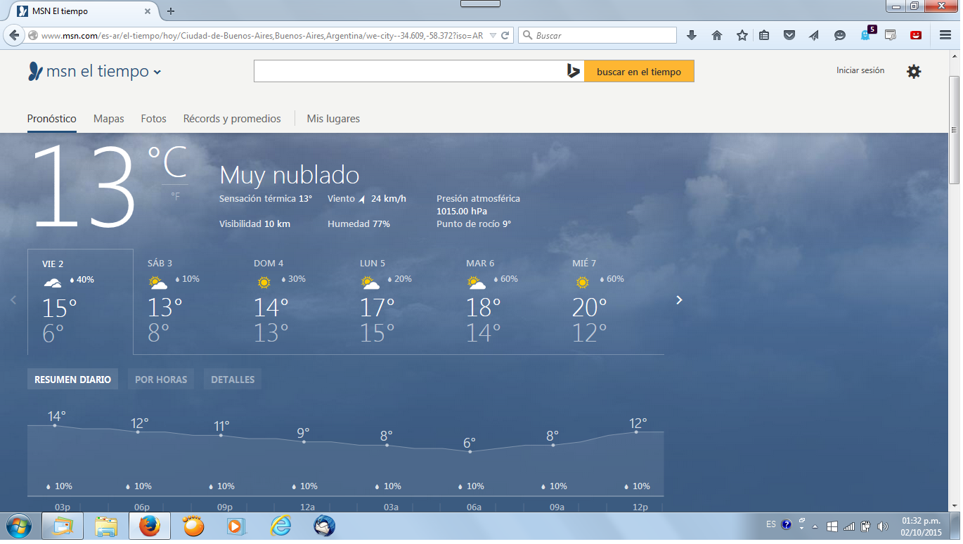Open the Pronóstico tab
Screen dimensions: 963x544
click(52, 119)
